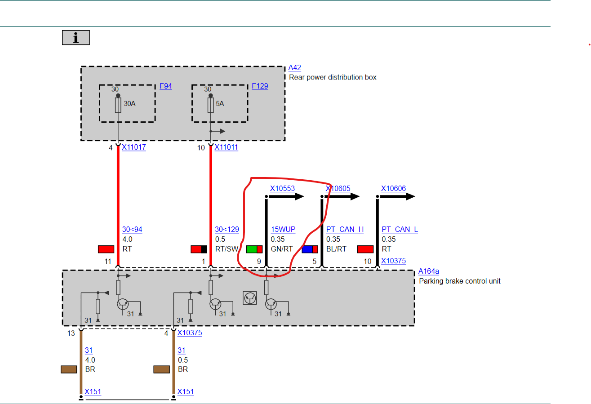Click the 'GN/RT' wire color text
The image size is (591, 404).
(x=282, y=249)
